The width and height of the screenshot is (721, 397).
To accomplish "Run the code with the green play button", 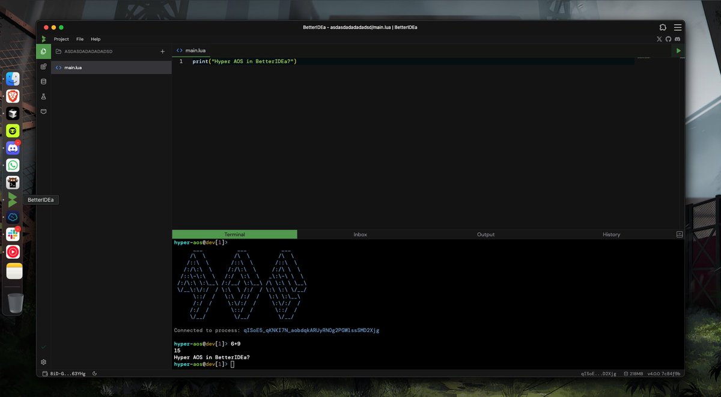I will (679, 51).
